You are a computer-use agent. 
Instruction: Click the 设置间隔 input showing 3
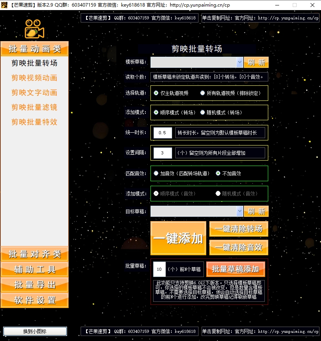click(x=162, y=153)
